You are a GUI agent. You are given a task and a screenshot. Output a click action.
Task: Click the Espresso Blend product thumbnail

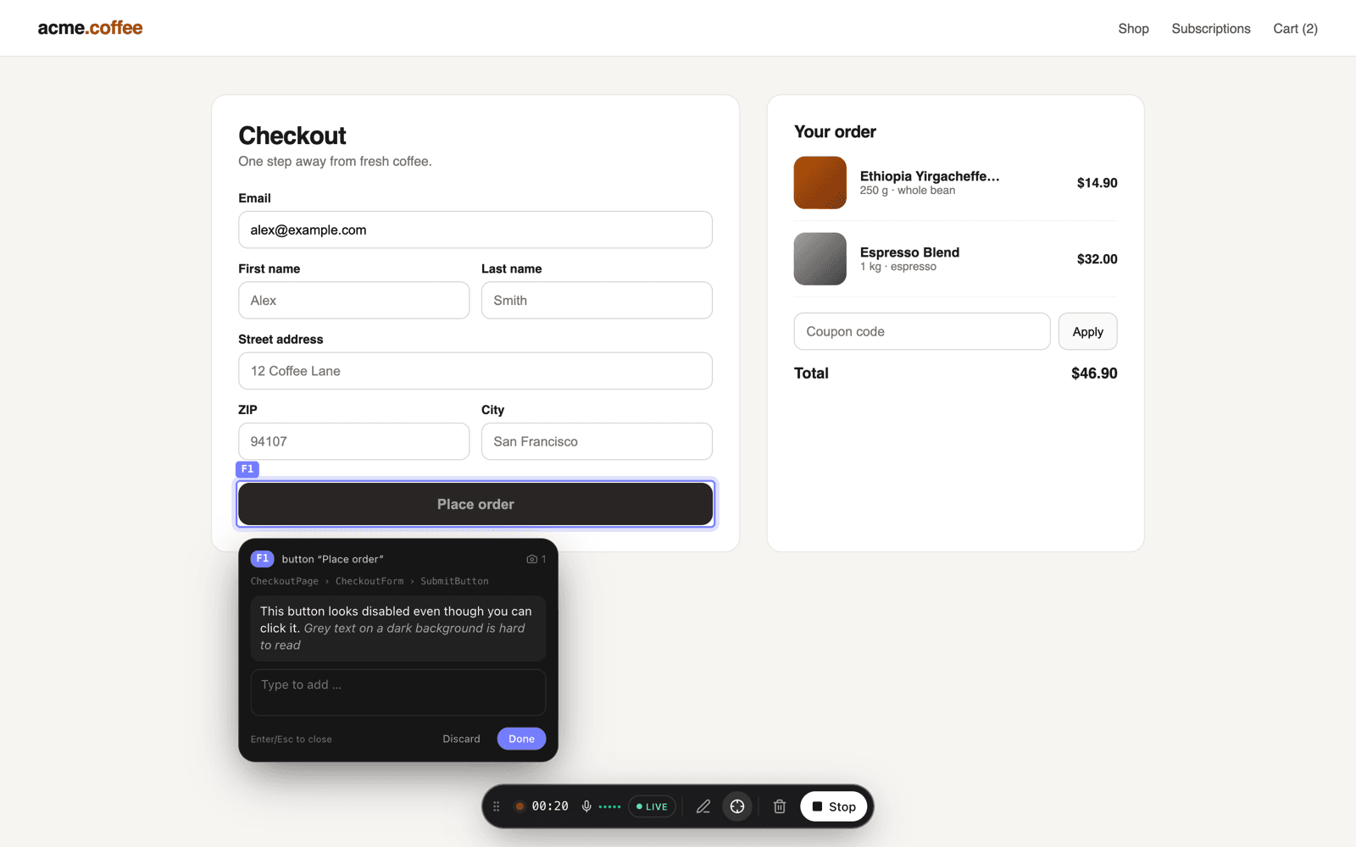point(820,258)
